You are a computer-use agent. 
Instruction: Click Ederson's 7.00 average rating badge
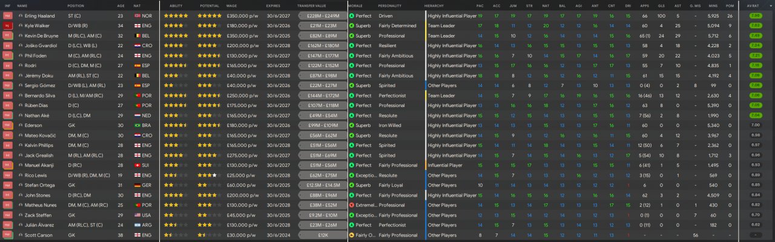(756, 125)
